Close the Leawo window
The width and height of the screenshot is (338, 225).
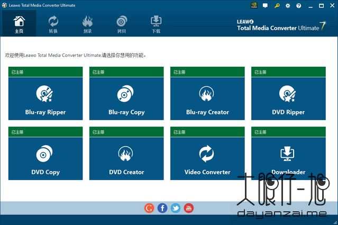coord(332,6)
